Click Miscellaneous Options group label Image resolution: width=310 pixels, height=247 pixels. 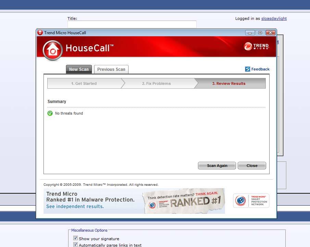[89, 230]
